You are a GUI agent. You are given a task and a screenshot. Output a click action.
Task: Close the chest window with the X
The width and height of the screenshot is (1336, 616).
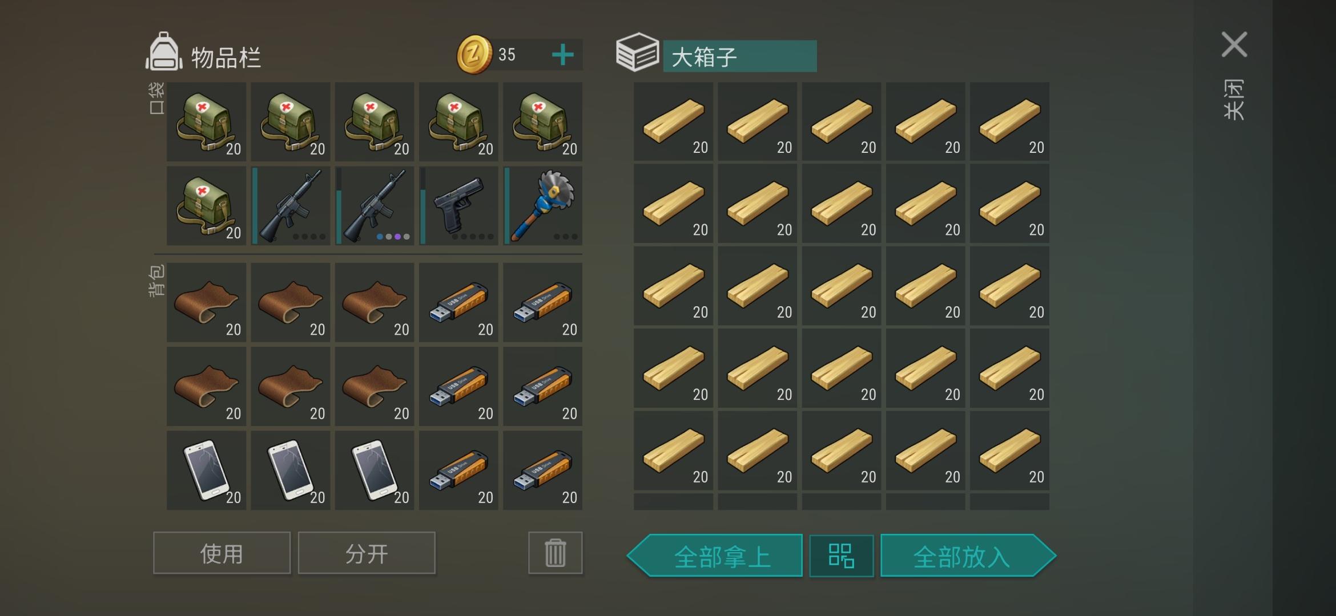(1234, 44)
